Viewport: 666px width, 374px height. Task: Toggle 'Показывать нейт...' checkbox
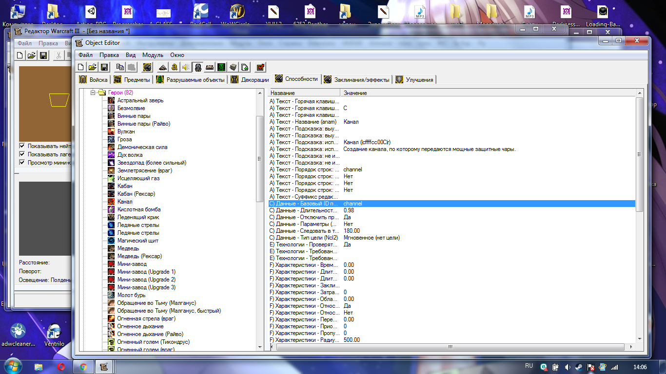click(22, 146)
